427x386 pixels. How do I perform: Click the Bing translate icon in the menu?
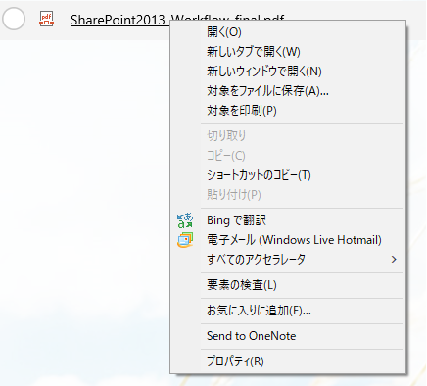[185, 220]
